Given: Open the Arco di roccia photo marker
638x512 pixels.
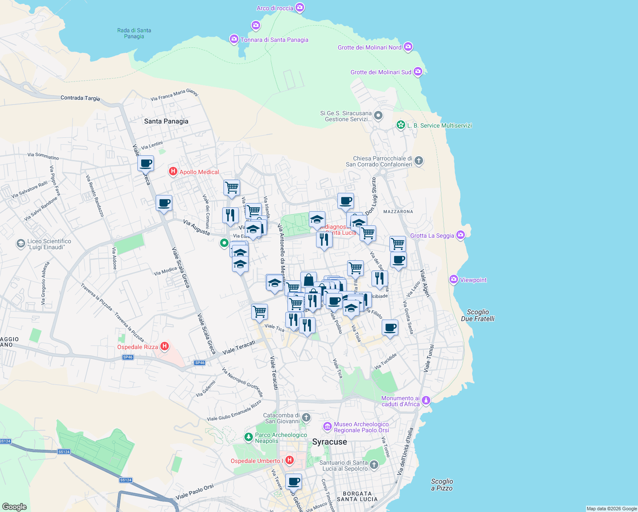Looking at the screenshot, I should 300,7.
